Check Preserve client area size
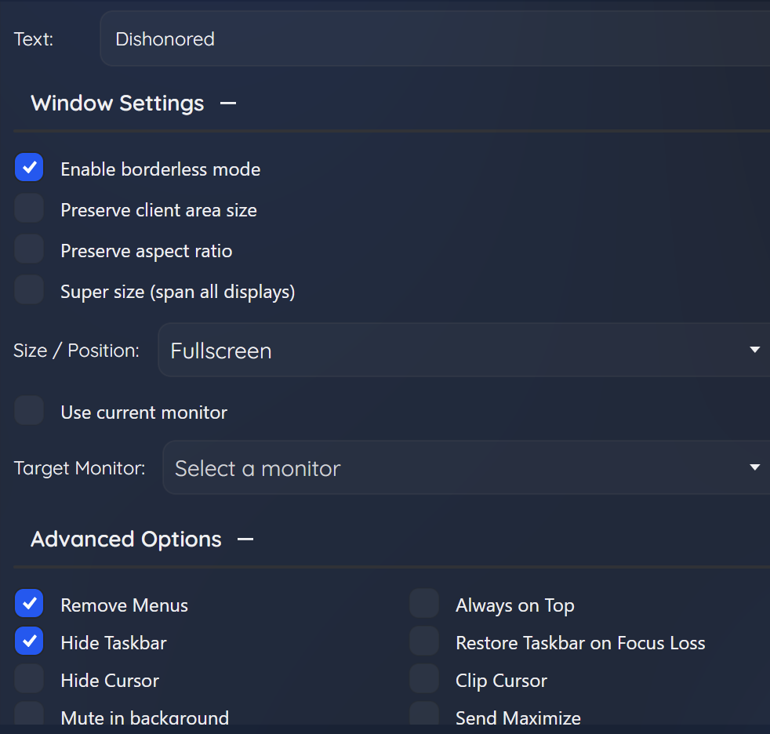770x734 pixels. click(x=29, y=209)
